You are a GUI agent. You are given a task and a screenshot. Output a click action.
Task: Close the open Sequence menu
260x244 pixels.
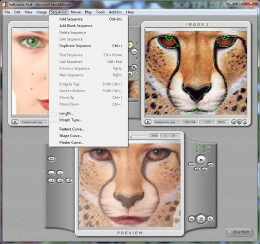tap(58, 12)
